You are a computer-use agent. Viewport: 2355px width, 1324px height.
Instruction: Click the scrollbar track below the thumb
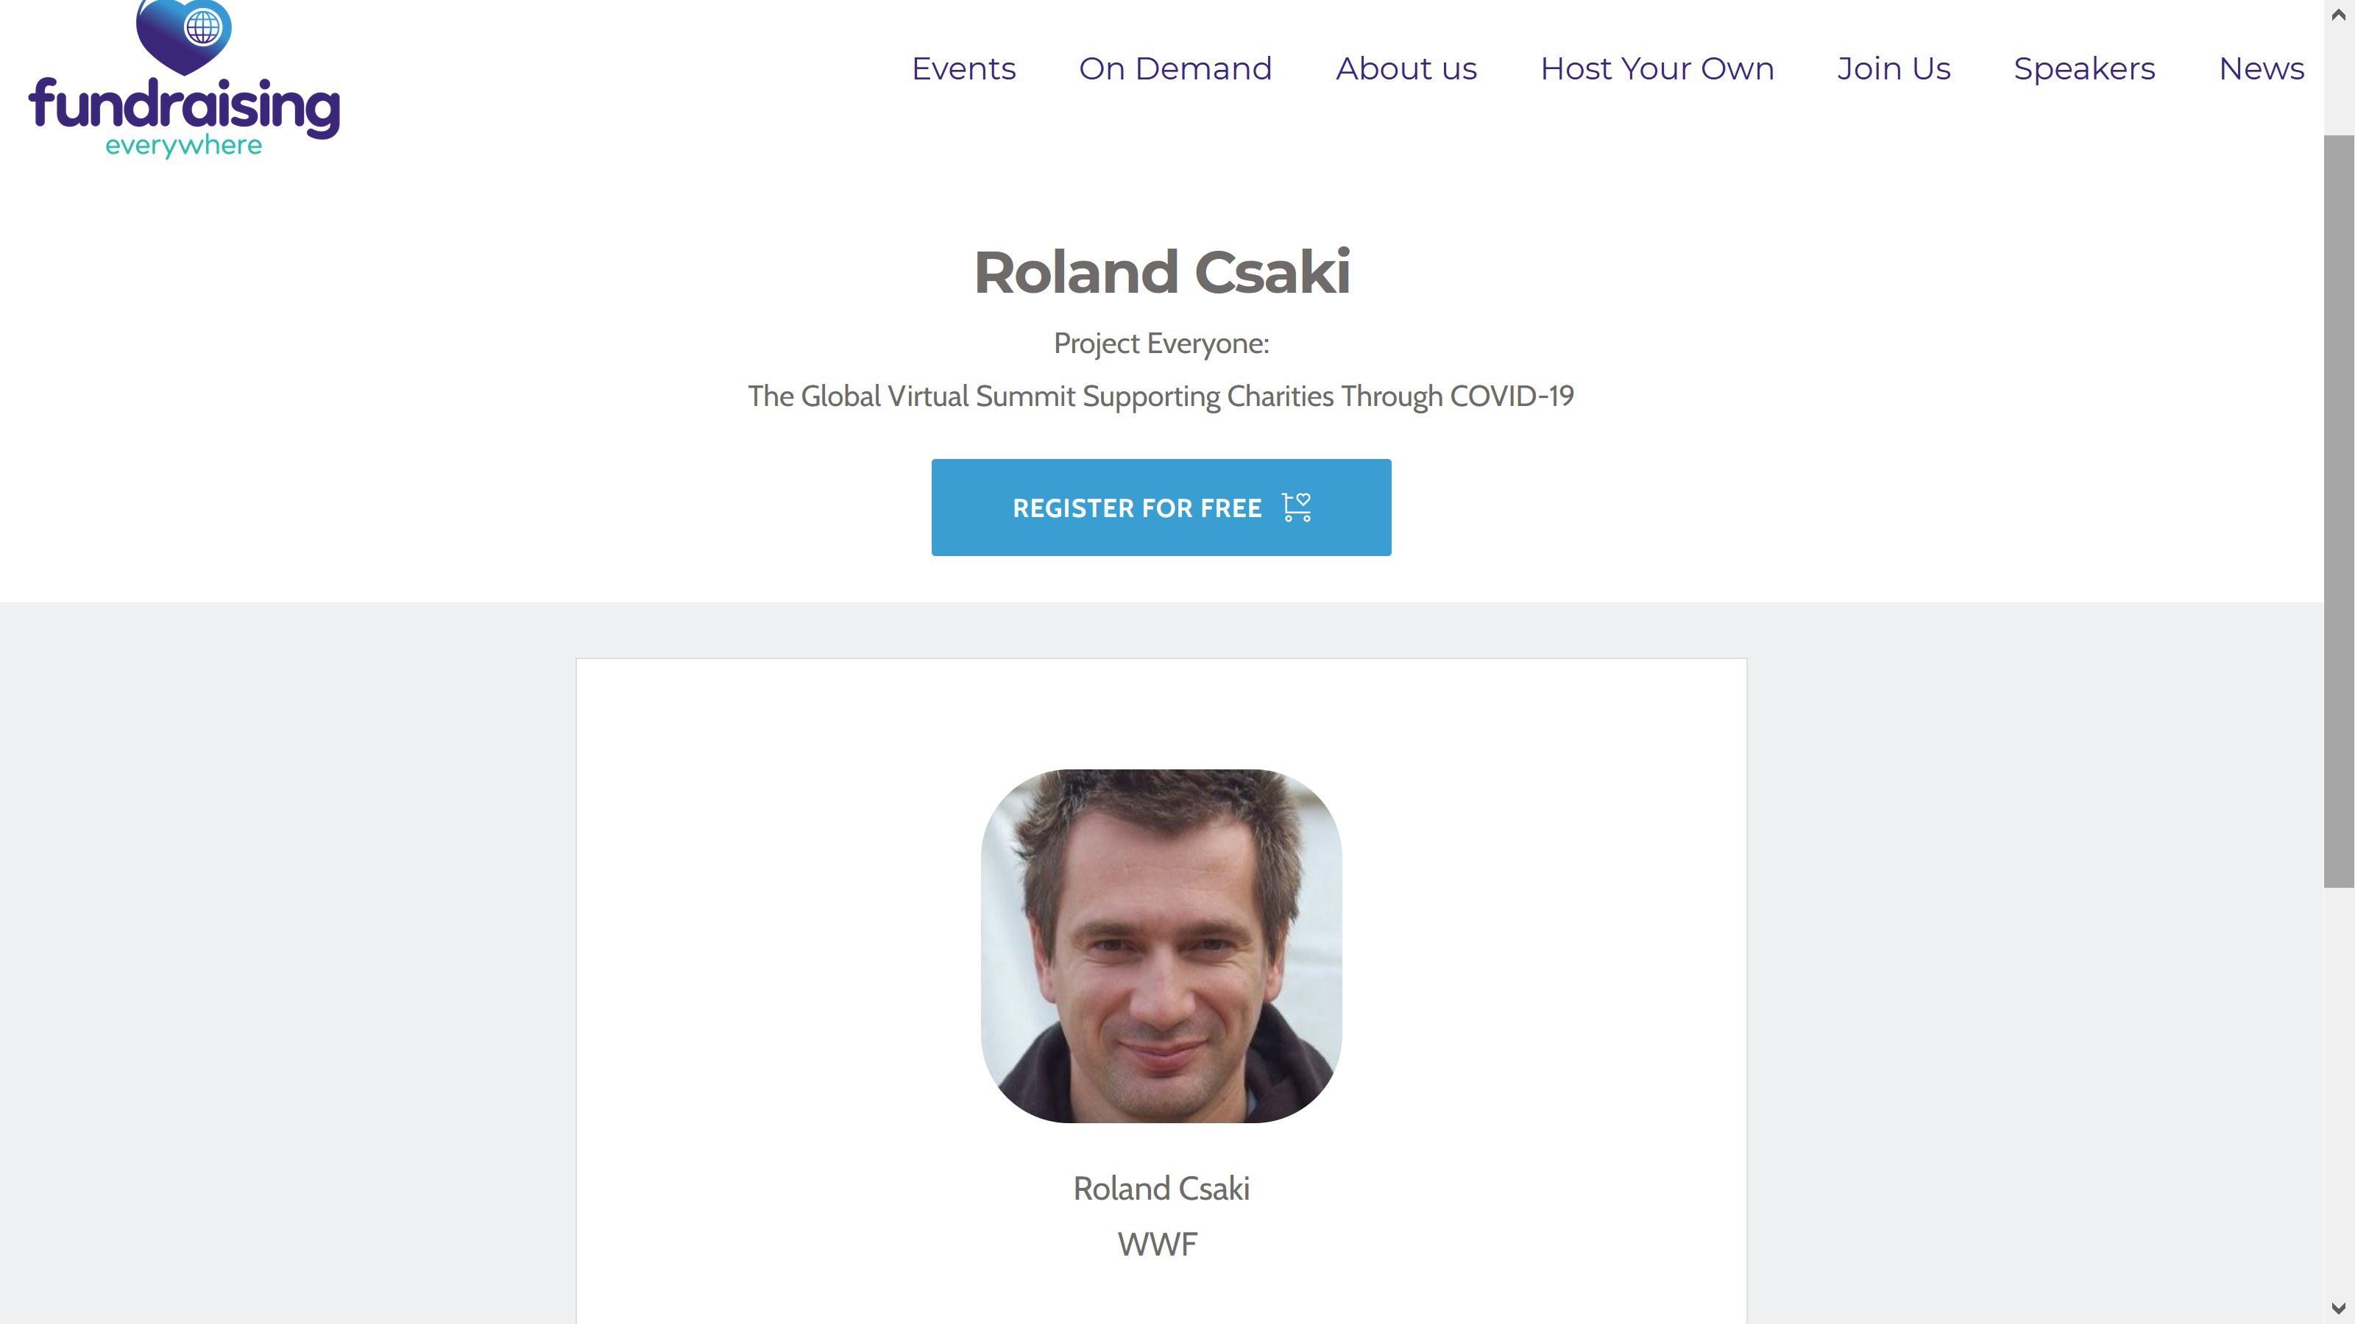[x=2339, y=1097]
